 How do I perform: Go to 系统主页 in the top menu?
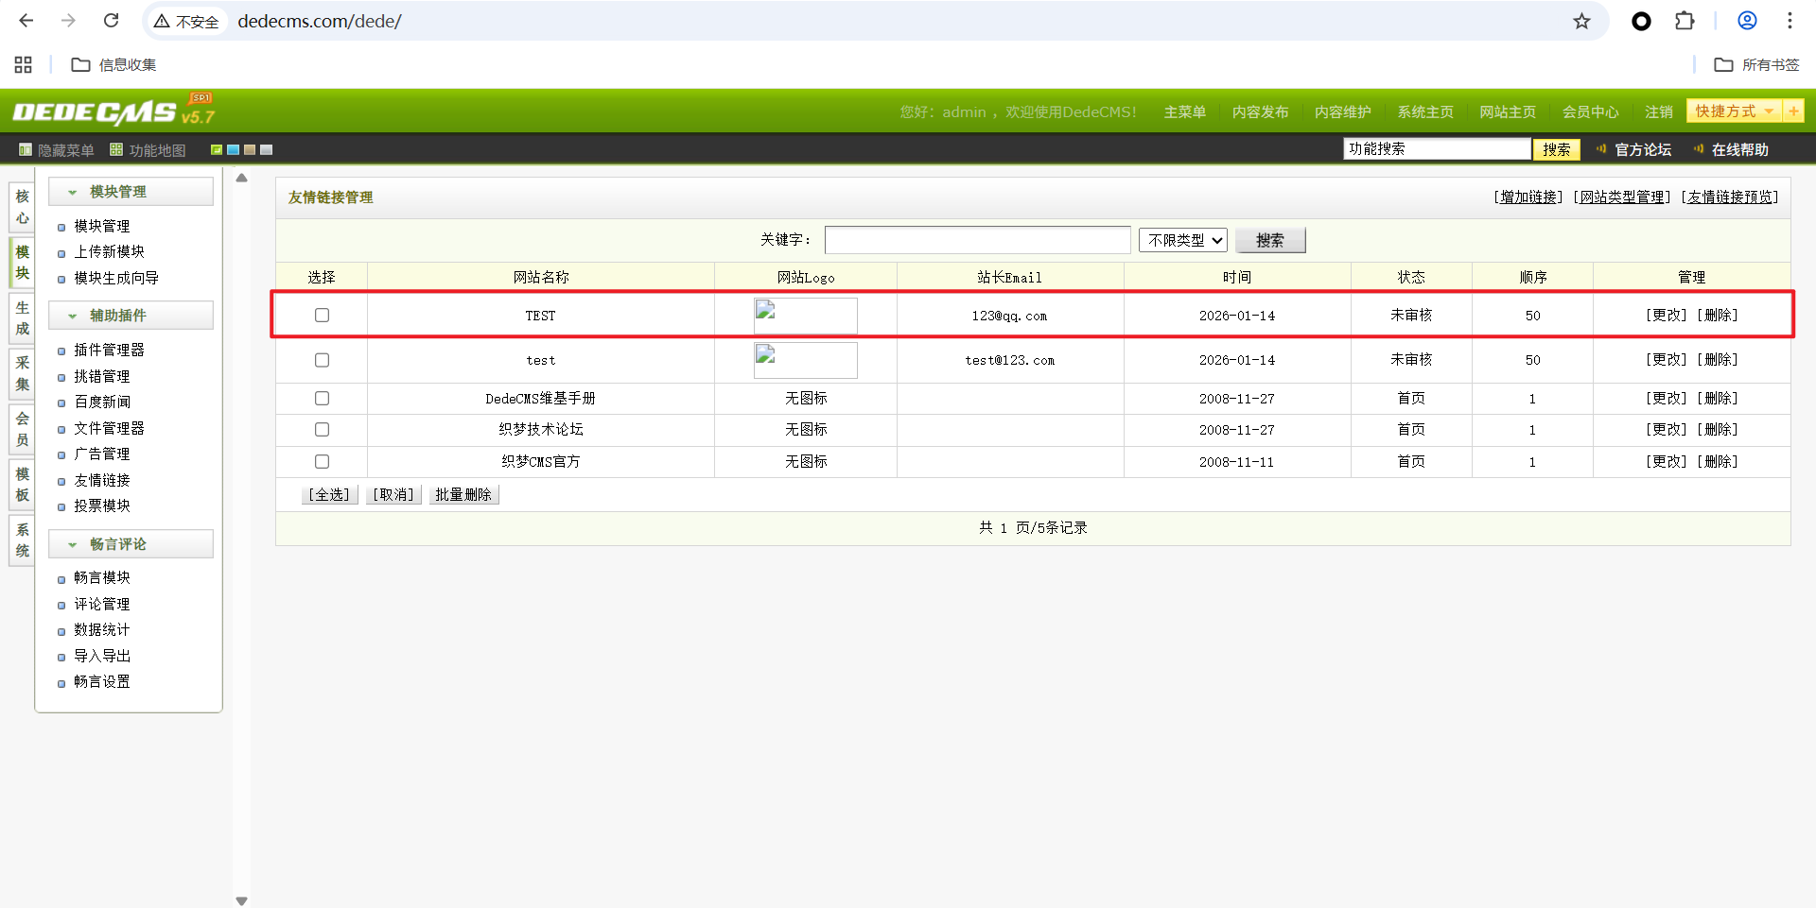[x=1425, y=111]
